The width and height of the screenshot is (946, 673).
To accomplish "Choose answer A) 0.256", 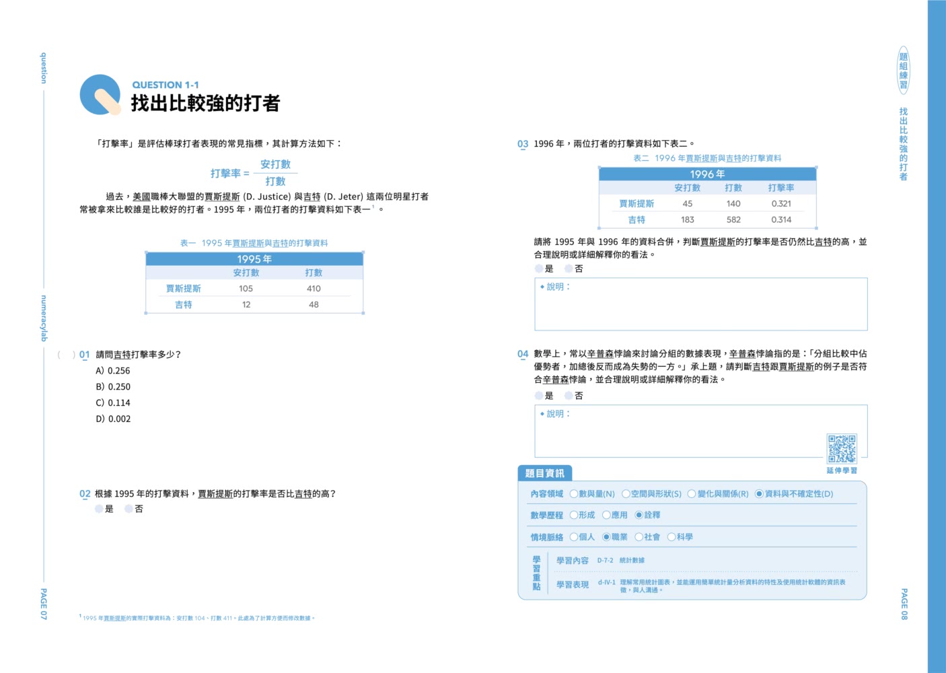I will (113, 371).
